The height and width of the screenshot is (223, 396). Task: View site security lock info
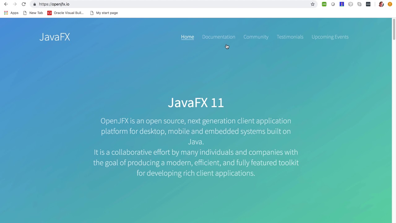[x=35, y=4]
